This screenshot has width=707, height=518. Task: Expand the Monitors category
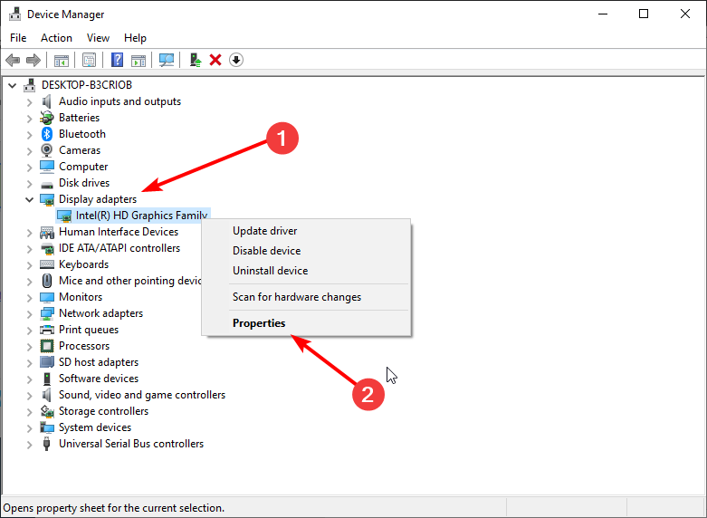pos(30,298)
